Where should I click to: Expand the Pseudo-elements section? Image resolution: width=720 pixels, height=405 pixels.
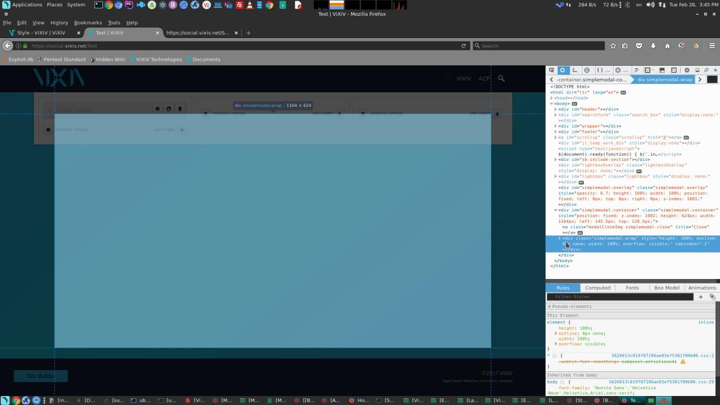coord(550,307)
